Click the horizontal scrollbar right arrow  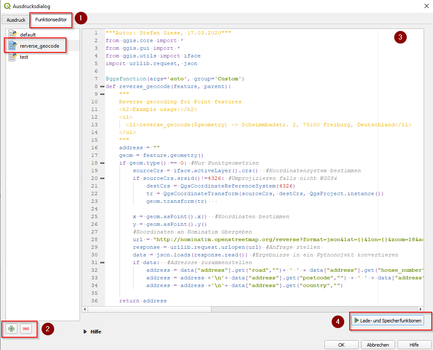[x=421, y=309]
